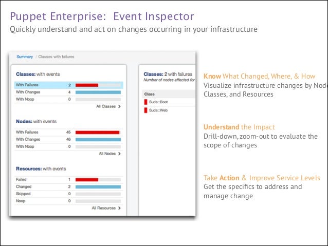328x246 pixels.
Task: Click the red bar for Nodes With Failures
Action: pyautogui.click(x=98, y=133)
